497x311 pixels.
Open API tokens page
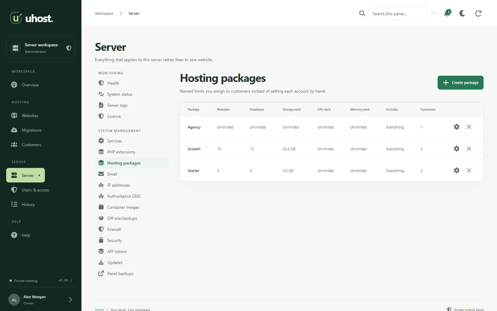click(132, 252)
